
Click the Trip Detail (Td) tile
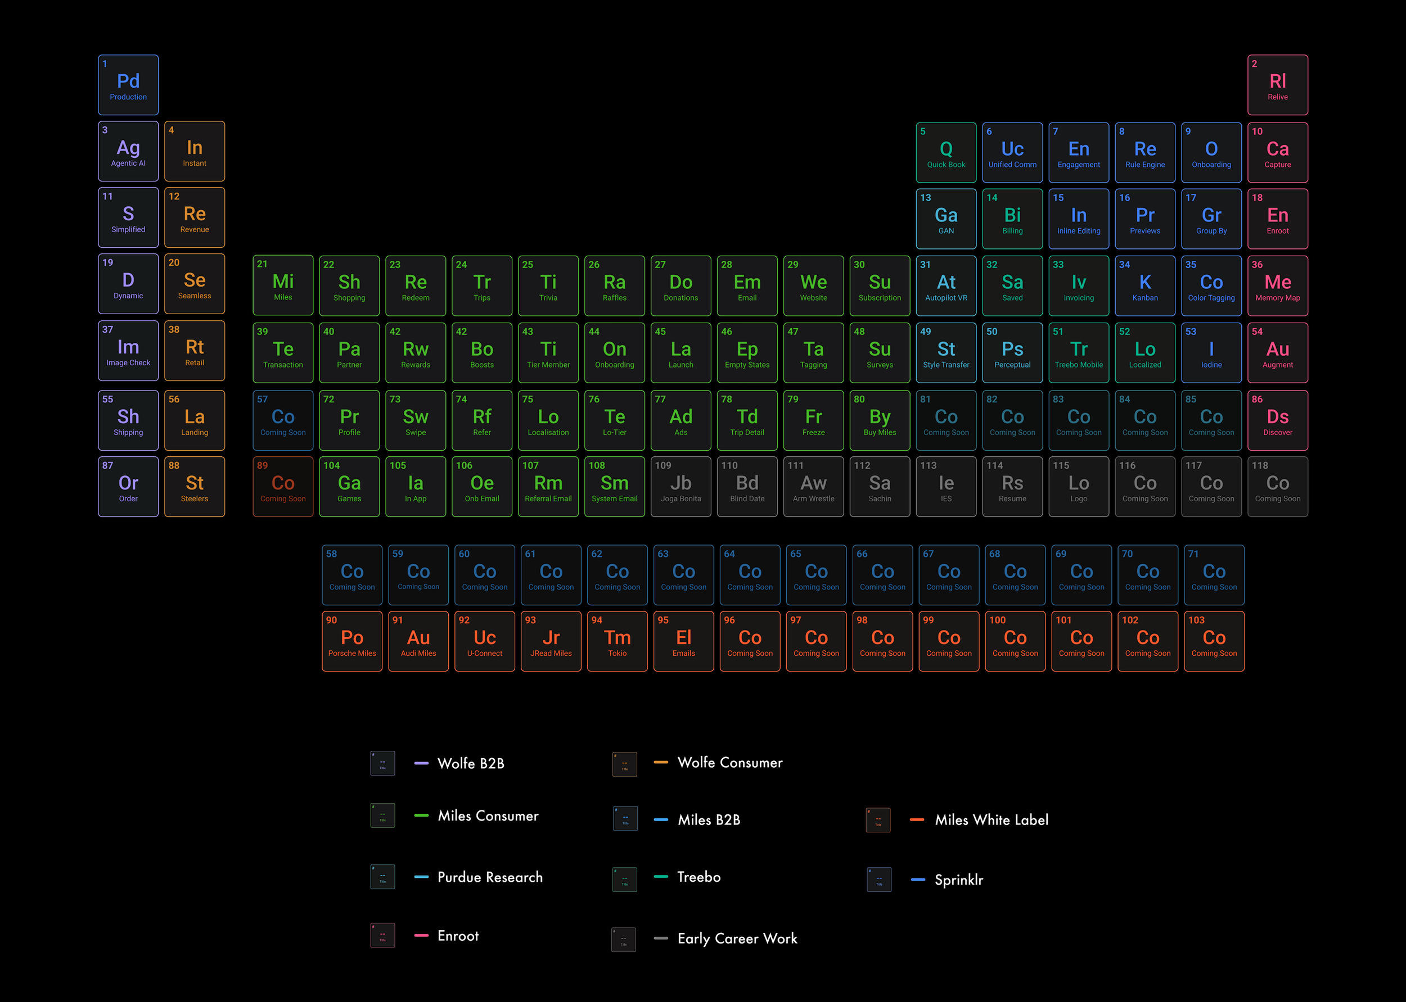pos(747,420)
